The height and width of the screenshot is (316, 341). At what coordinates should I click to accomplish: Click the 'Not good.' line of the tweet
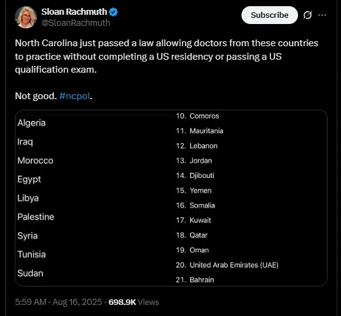[36, 96]
